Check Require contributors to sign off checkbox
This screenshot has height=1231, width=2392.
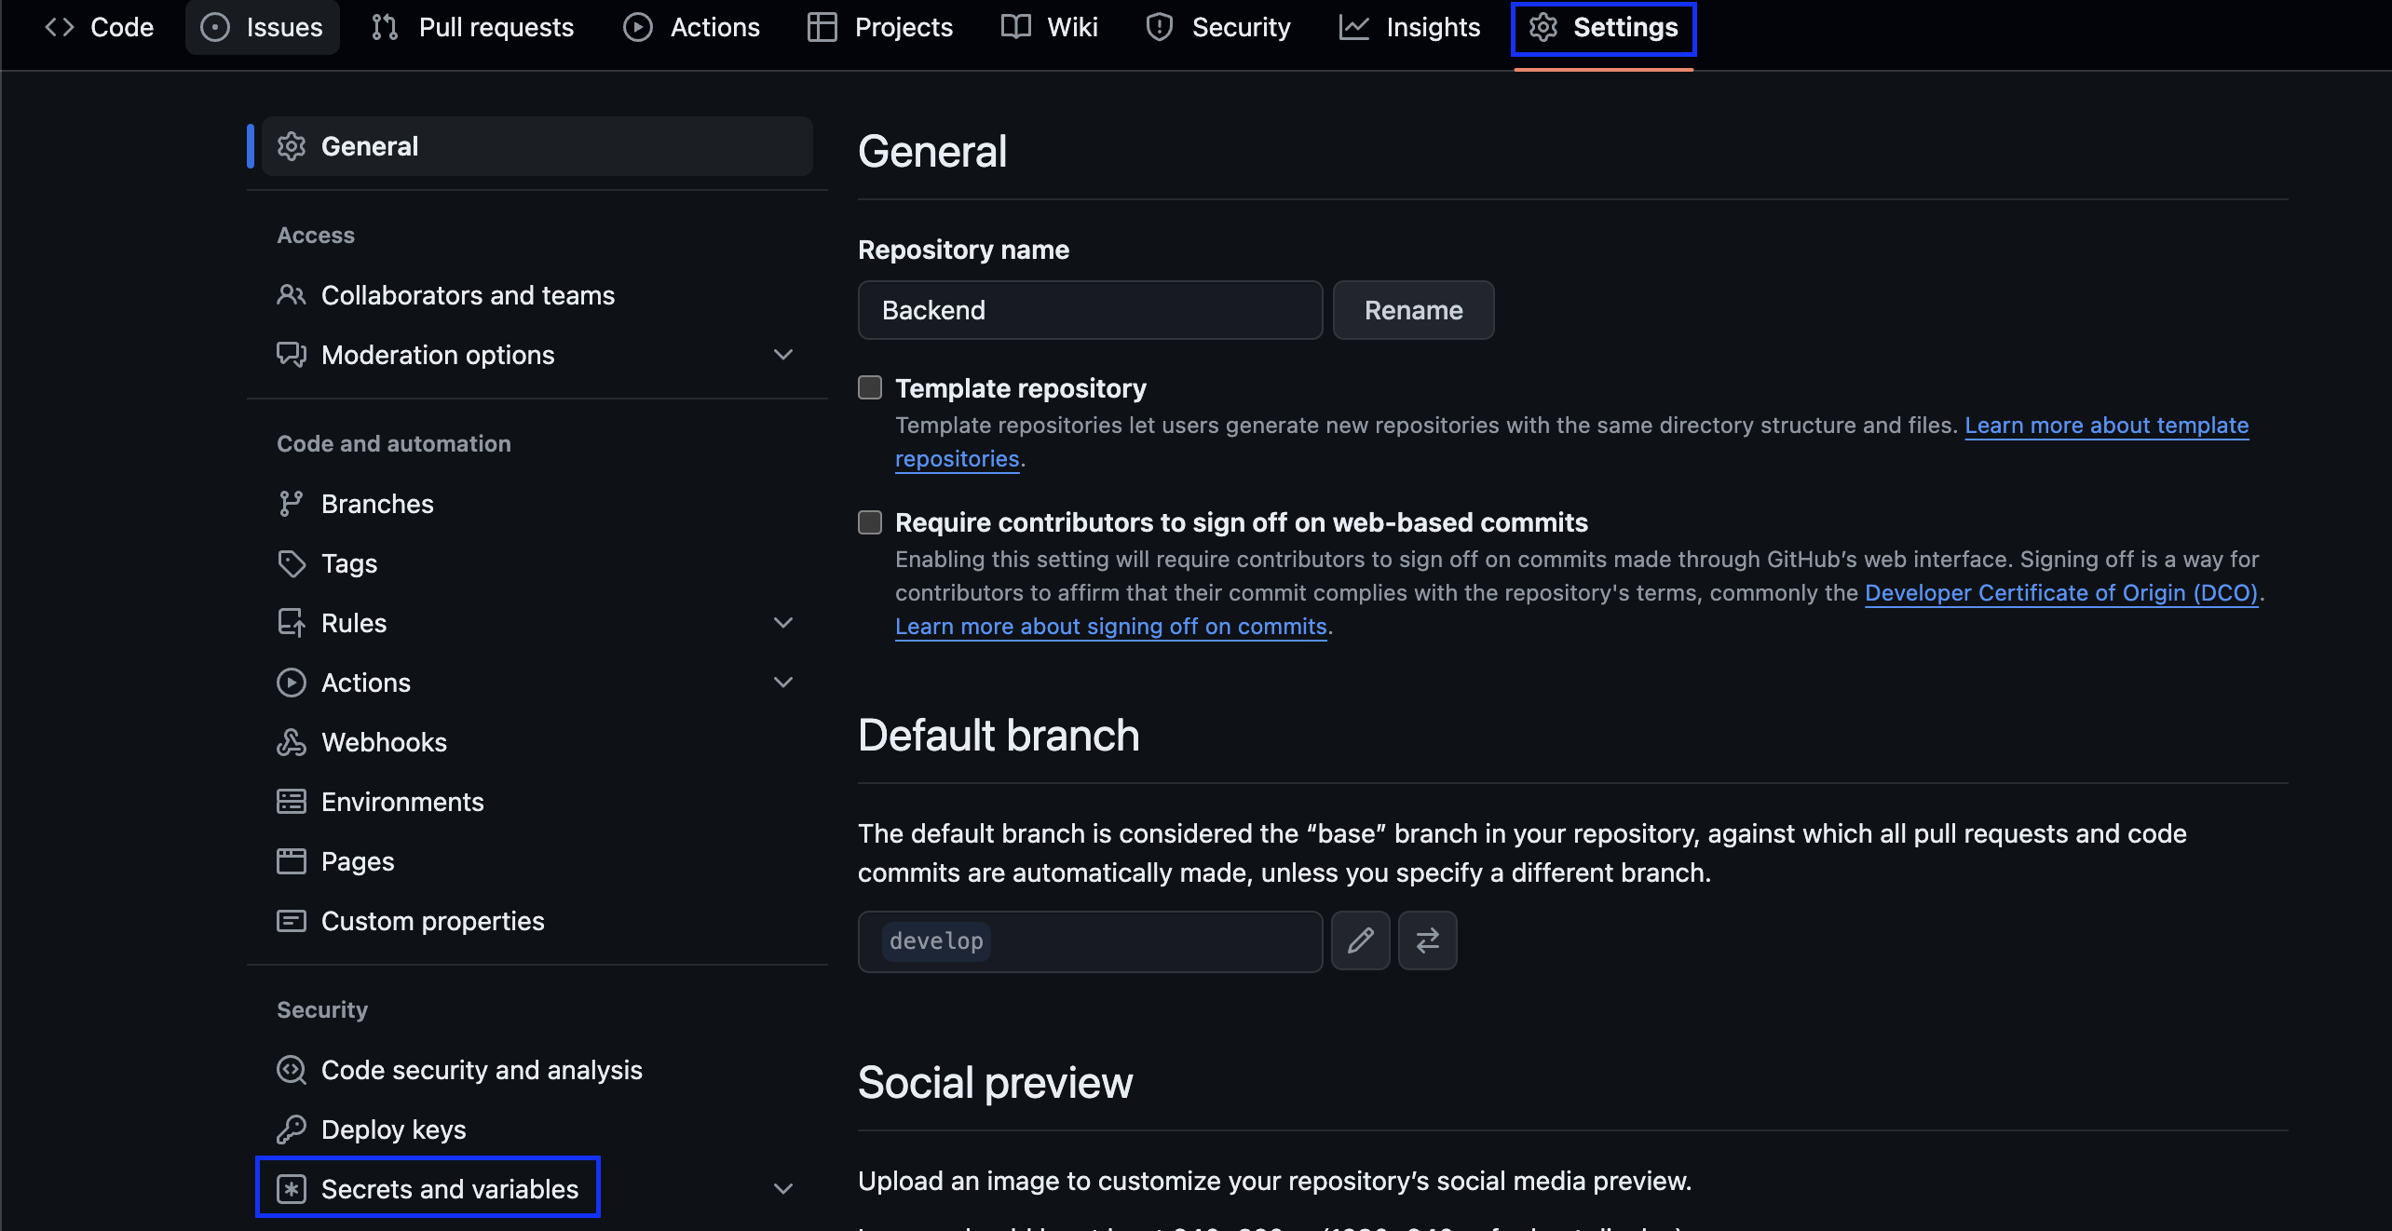pos(870,522)
